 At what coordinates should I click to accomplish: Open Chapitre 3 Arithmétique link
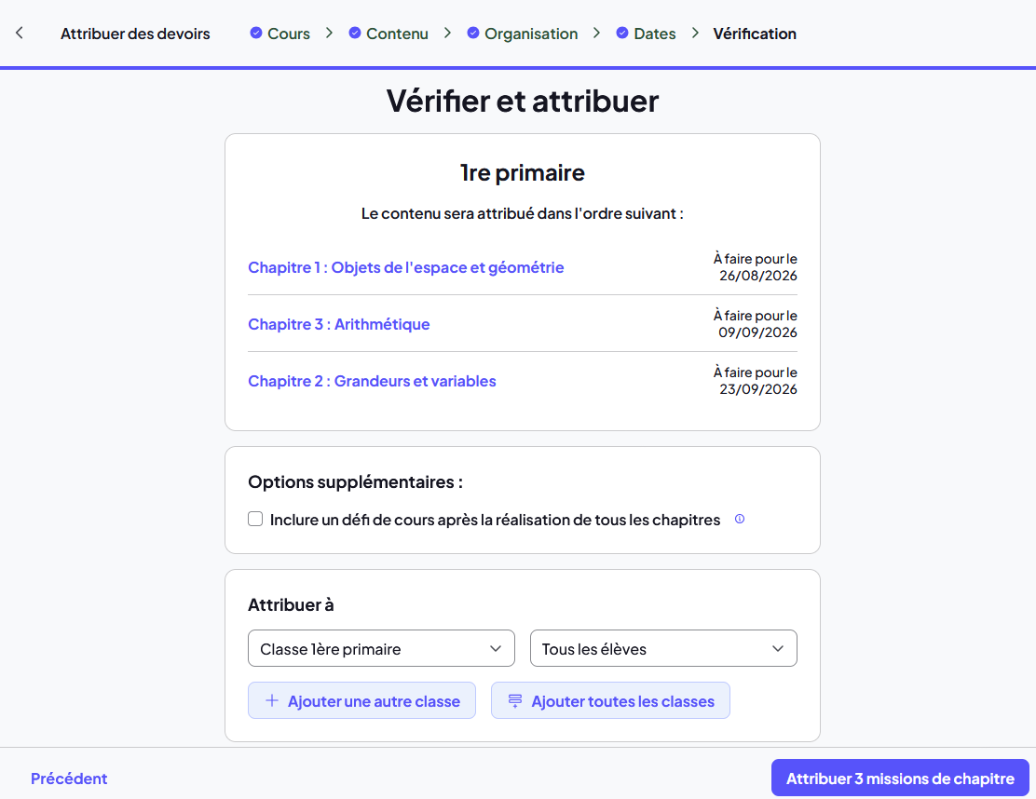(x=339, y=324)
